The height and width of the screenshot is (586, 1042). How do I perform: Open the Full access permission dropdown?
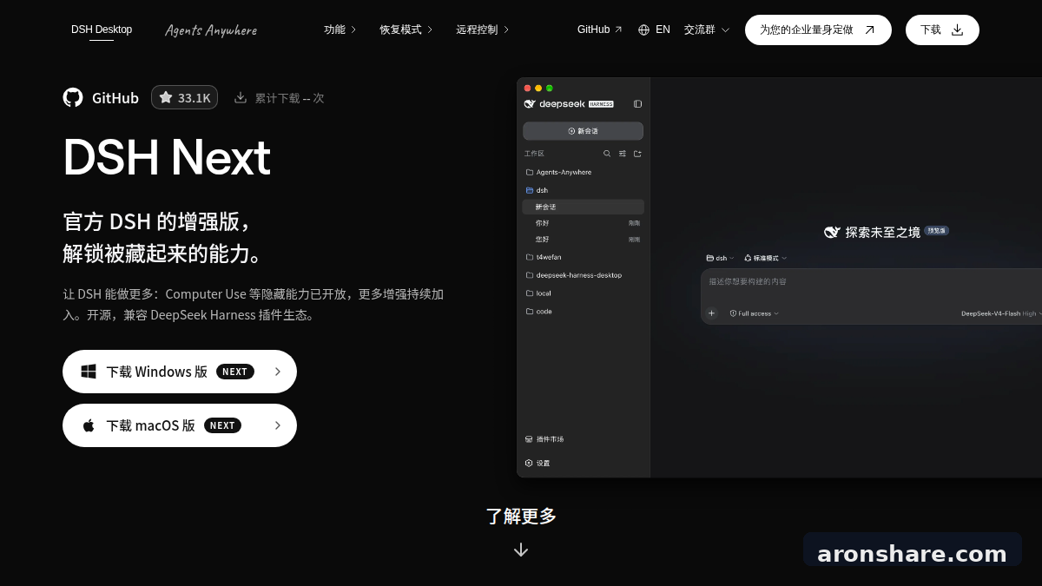[x=754, y=313]
